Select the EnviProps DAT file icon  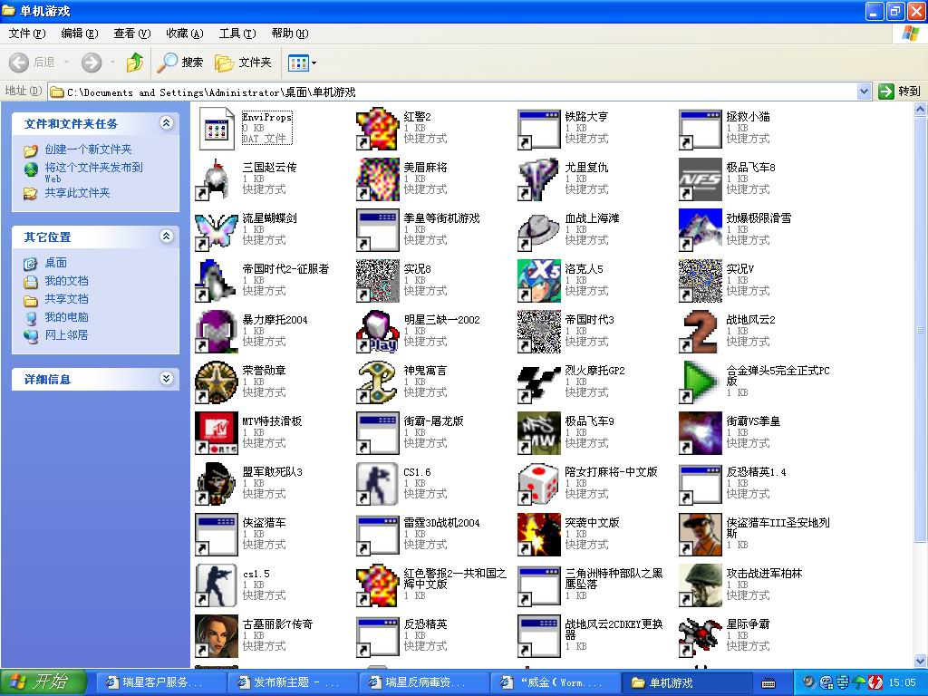point(216,128)
